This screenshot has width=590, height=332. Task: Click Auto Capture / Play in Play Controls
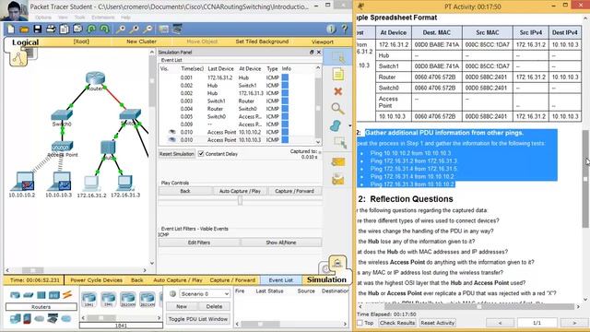(240, 191)
